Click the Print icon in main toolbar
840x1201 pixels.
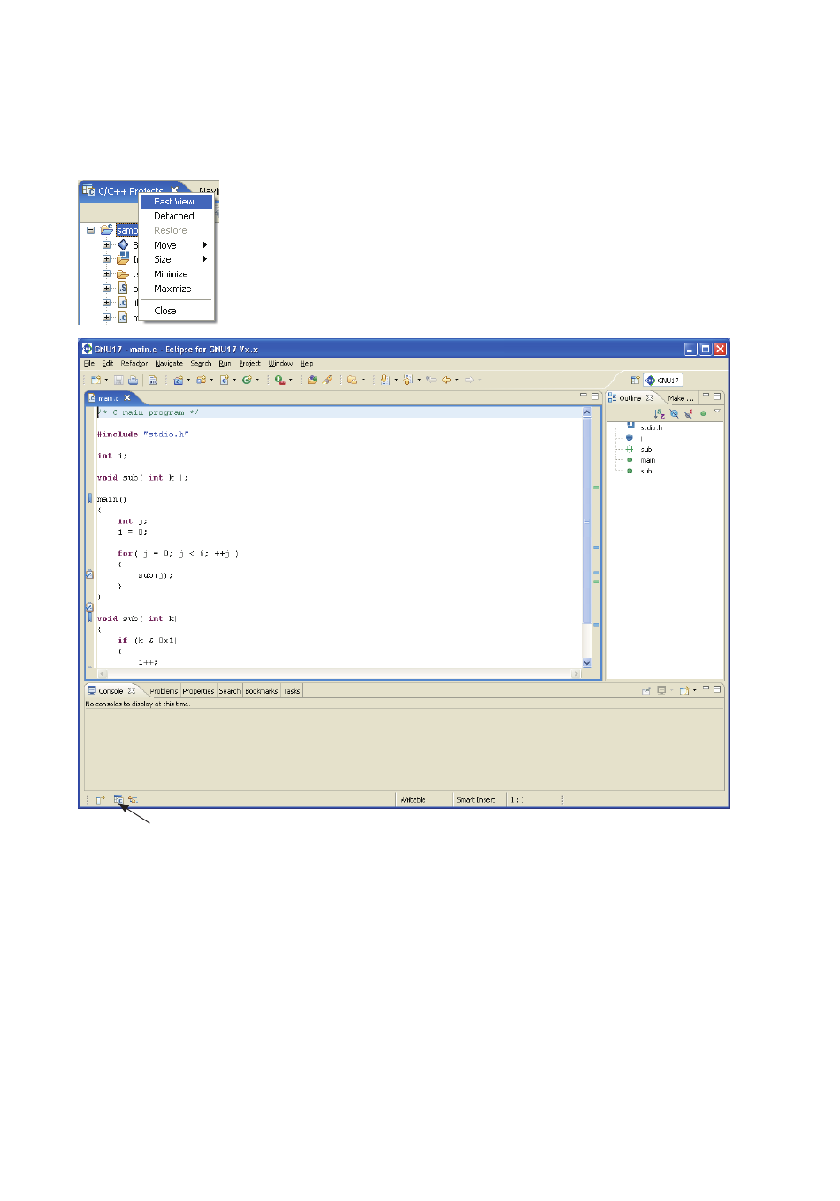pos(133,381)
